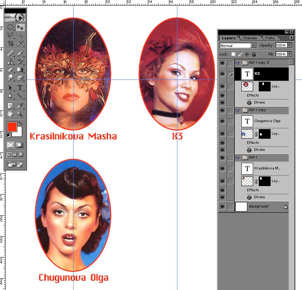Enable Lock transparent pixels

click(x=233, y=54)
